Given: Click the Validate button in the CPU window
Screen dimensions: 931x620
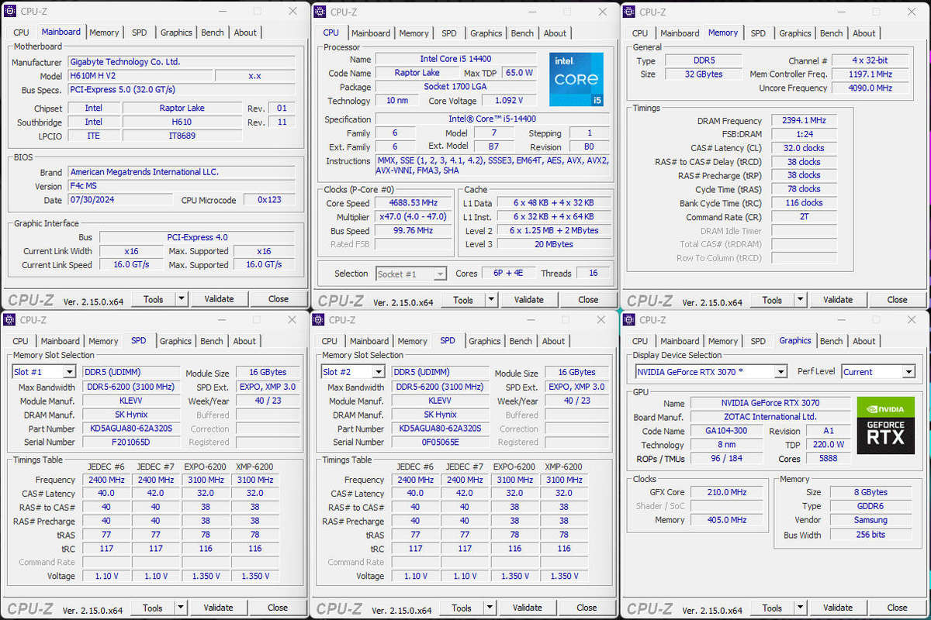Looking at the screenshot, I should click(x=529, y=300).
